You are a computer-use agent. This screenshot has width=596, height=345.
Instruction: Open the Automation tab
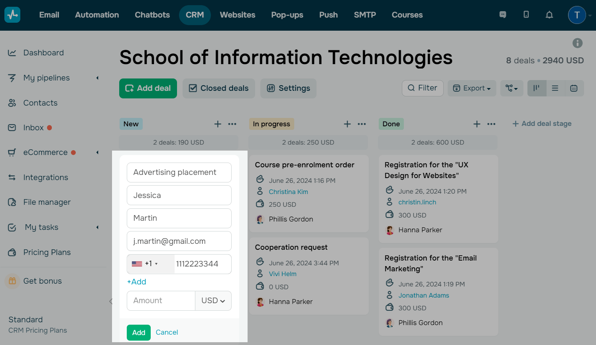[97, 15]
